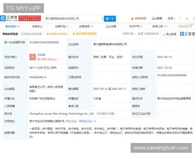Switch to the 经营信息 32 tab
Viewport: 195px width, 156px height.
[x=86, y=26]
